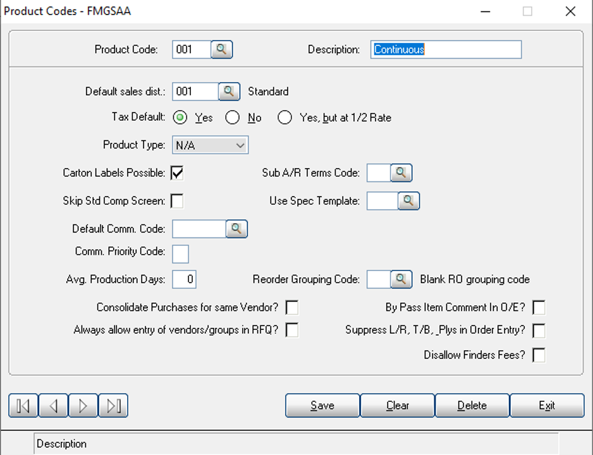Image resolution: width=593 pixels, height=455 pixels.
Task: Click the Default Comm. Code field
Action: 199,229
